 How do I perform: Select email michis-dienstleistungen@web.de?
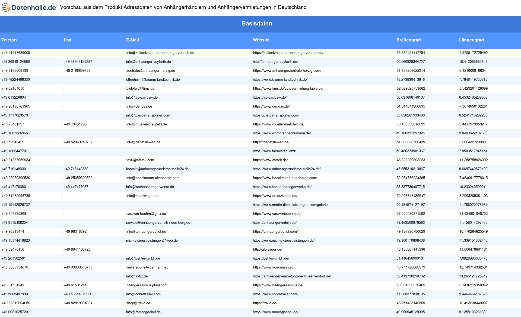point(152,241)
